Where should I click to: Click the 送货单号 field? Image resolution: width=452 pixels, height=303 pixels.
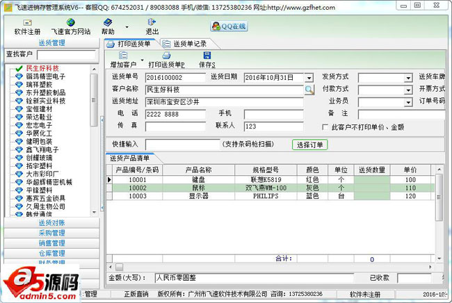coord(175,78)
